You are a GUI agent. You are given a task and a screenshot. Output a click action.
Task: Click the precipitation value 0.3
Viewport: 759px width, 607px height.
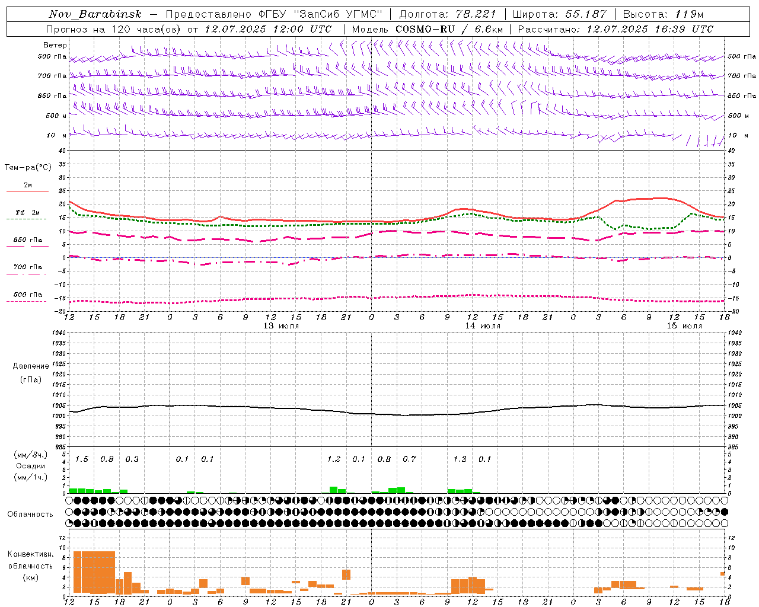pos(132,459)
